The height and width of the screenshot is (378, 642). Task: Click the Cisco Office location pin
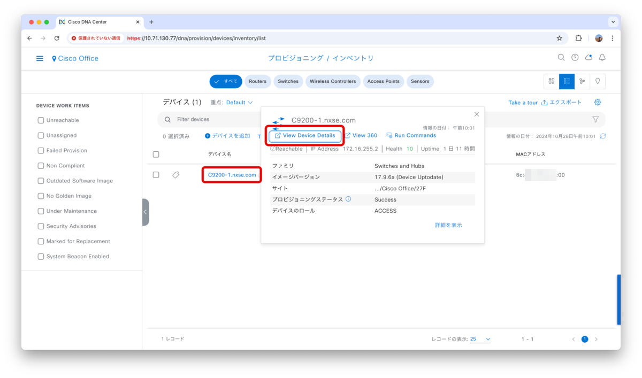(x=54, y=59)
